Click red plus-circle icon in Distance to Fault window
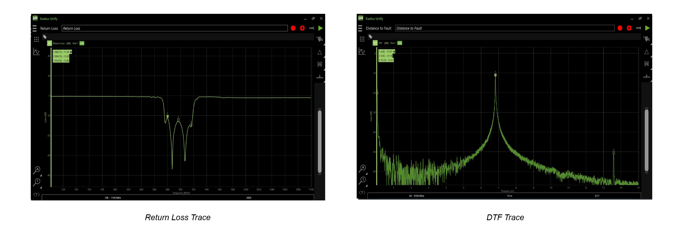The height and width of the screenshot is (226, 686). tap(629, 28)
